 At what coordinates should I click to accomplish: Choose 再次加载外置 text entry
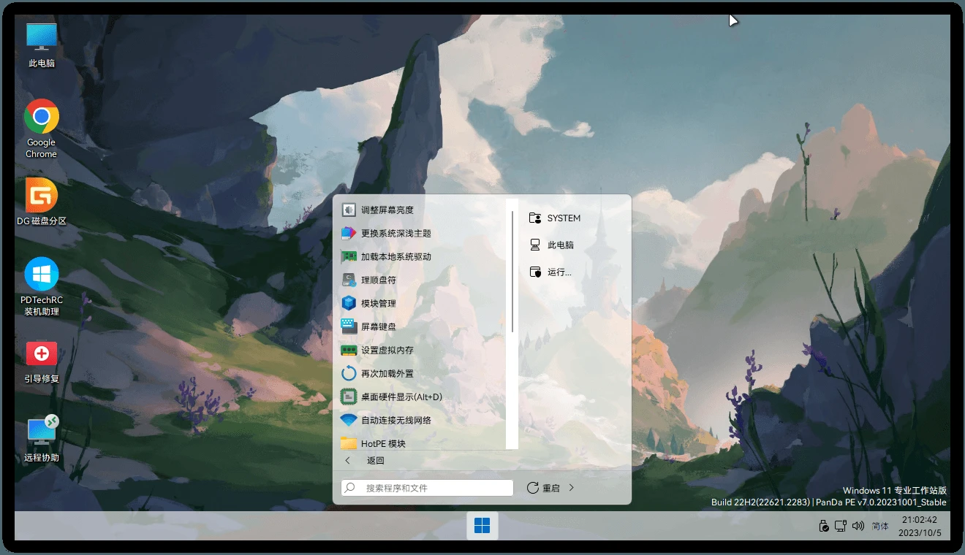point(387,373)
